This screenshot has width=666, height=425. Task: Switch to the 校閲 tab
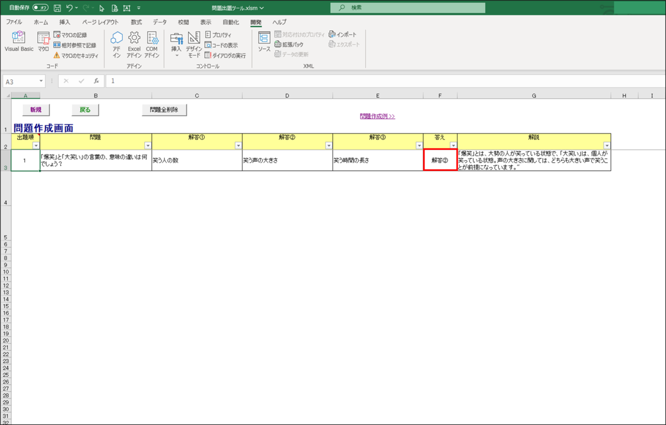pyautogui.click(x=183, y=22)
